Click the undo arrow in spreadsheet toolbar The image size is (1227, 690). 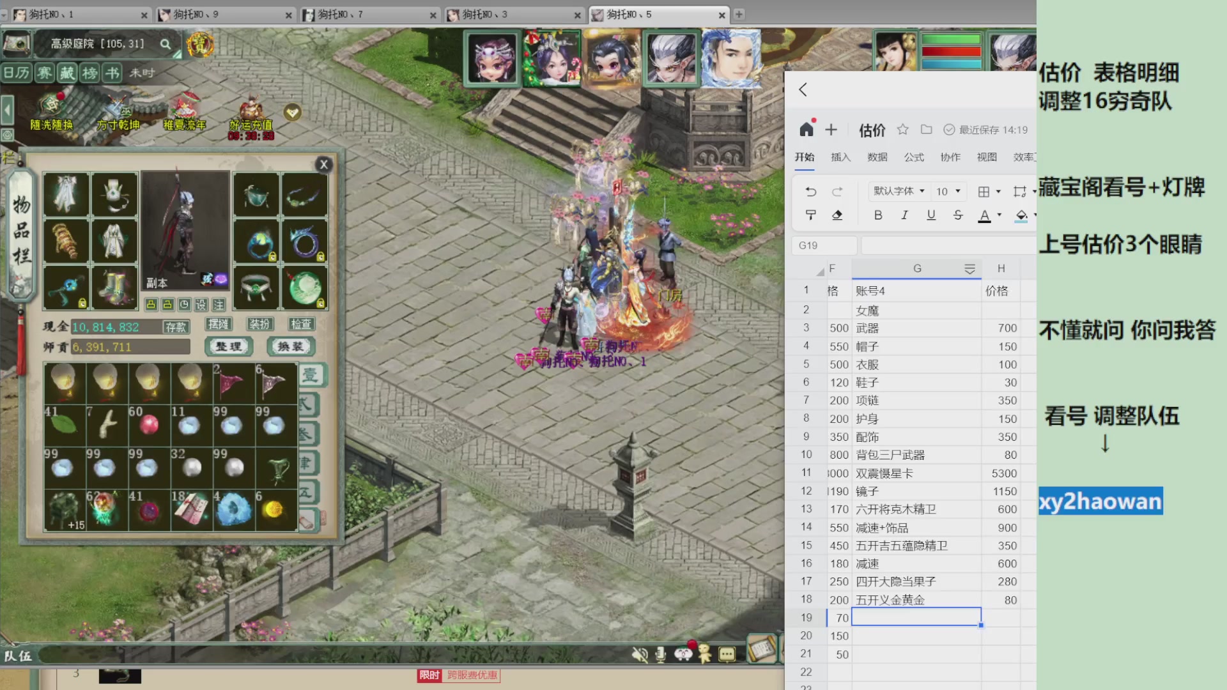point(811,191)
